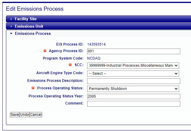This screenshot has height=131, width=191.
Task: Click the Comment text box
Action: (134, 104)
